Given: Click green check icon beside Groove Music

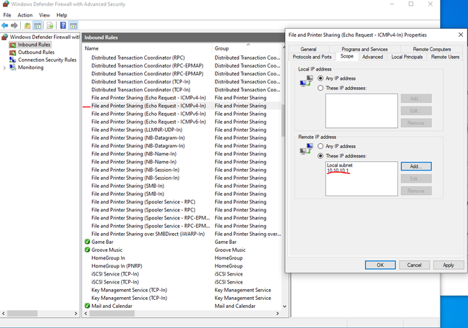Looking at the screenshot, I should coord(87,250).
